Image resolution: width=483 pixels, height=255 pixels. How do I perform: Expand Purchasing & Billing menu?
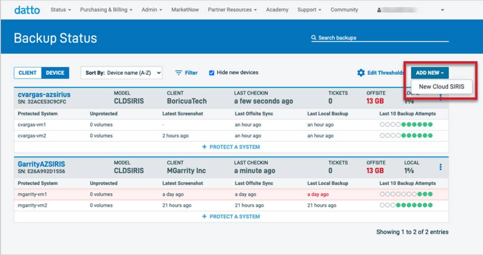coord(106,10)
